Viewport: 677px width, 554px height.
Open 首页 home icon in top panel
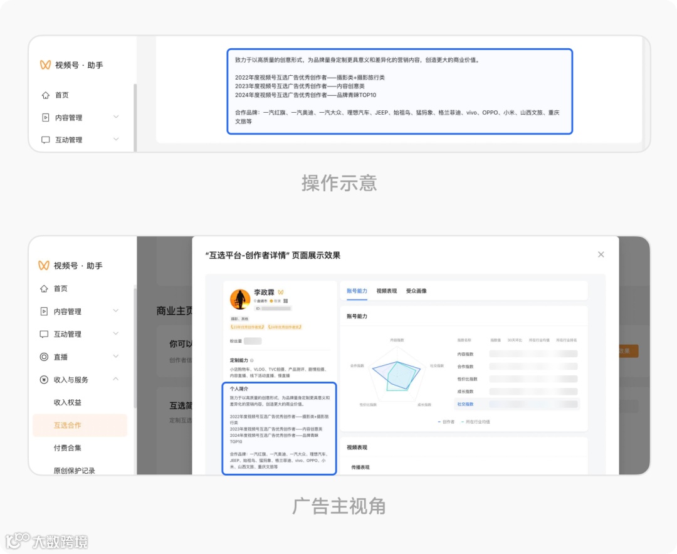click(x=45, y=95)
